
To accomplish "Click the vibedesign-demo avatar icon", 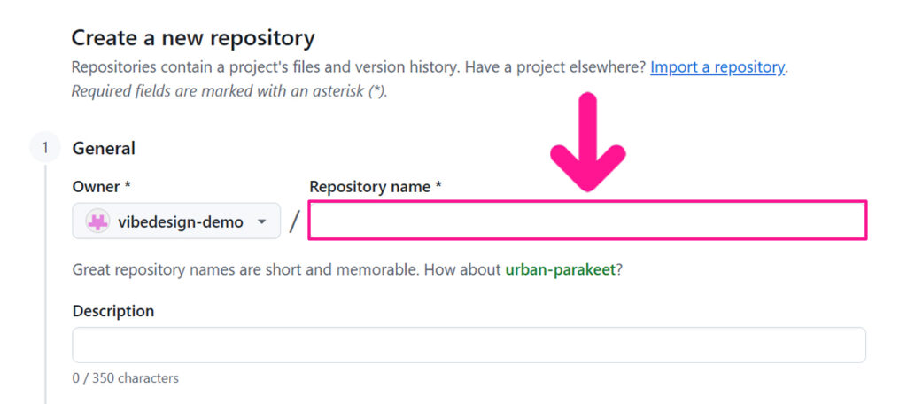I will pyautogui.click(x=97, y=221).
